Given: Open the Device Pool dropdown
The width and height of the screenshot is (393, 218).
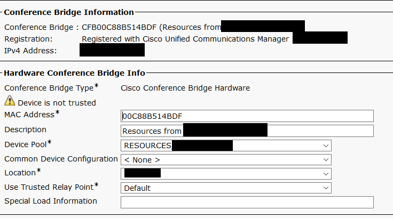Looking at the screenshot, I should (226, 146).
